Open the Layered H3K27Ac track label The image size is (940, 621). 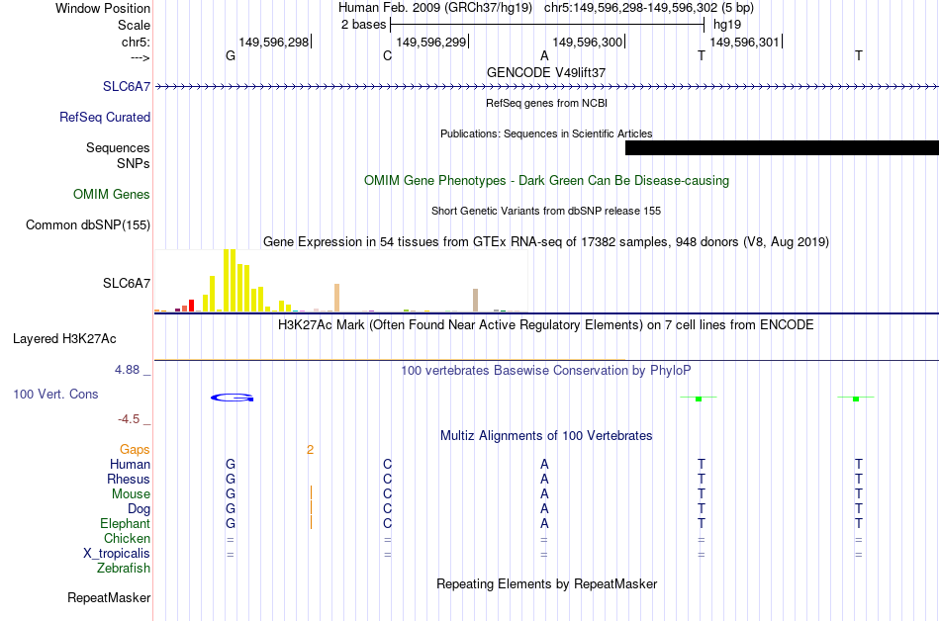point(64,338)
